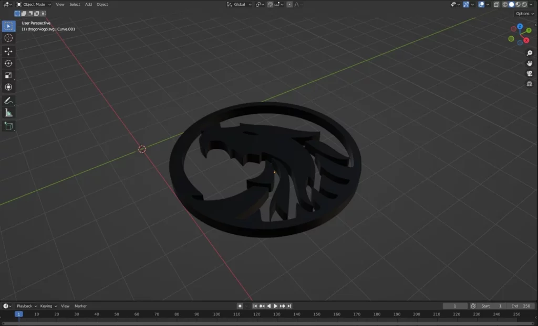The height and width of the screenshot is (326, 538).
Task: Open the Global transform orientation dropdown
Action: [x=239, y=4]
